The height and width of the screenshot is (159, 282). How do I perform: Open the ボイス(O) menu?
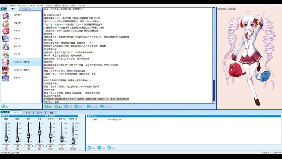tap(40, 6)
